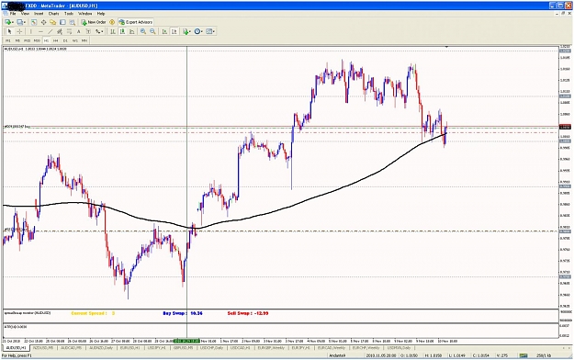The height and width of the screenshot is (360, 574).
Task: Open the Charts menu
Action: [x=54, y=14]
